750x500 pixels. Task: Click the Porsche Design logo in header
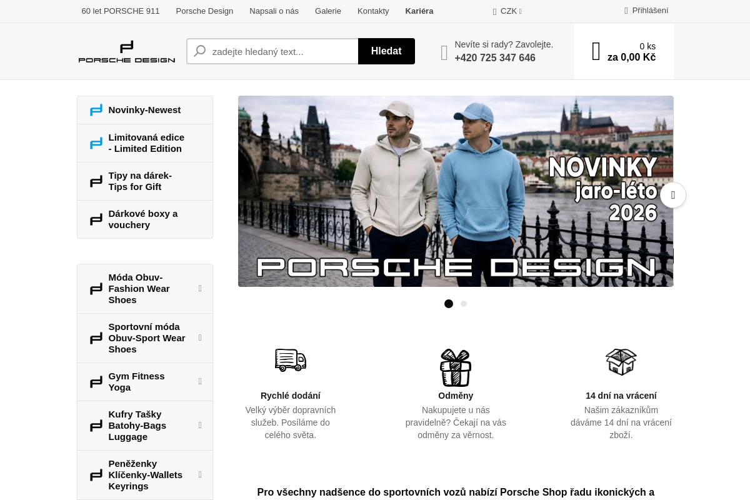click(127, 52)
